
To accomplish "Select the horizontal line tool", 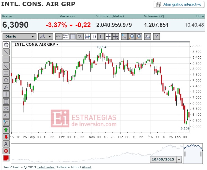I will tap(6, 59).
